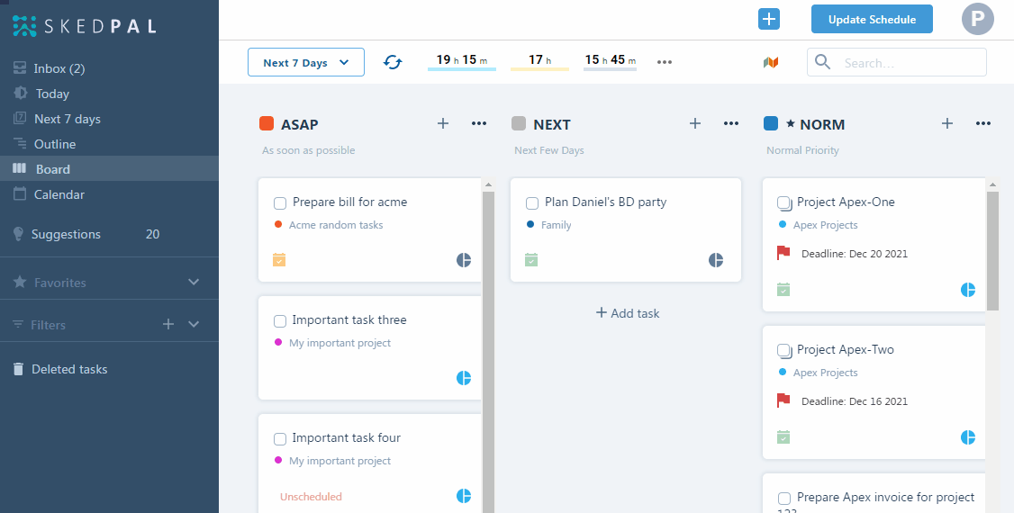Click pie icon on Project Apex-Two card
This screenshot has height=513, width=1014.
(x=968, y=437)
